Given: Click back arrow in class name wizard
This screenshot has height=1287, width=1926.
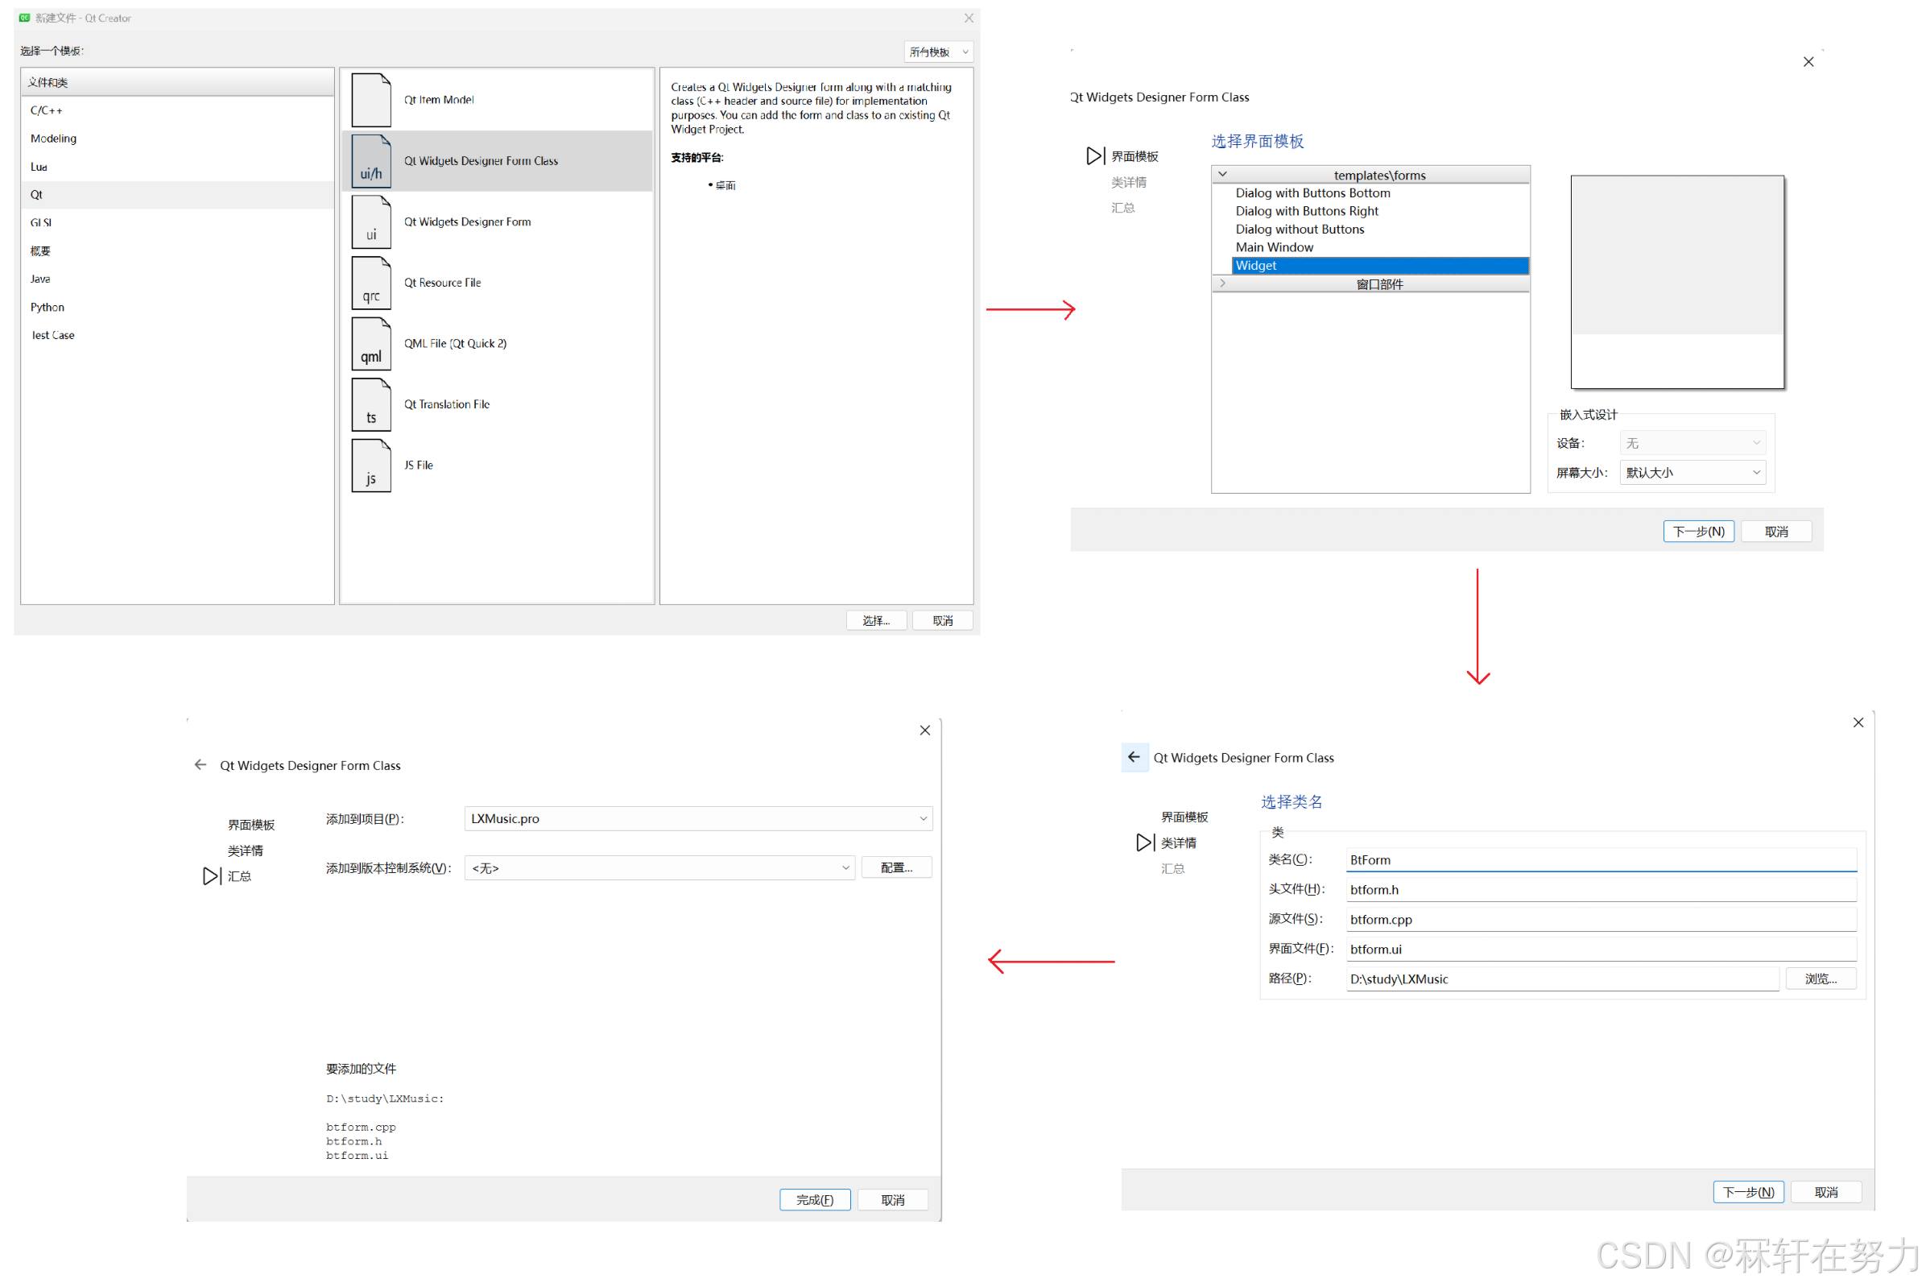Looking at the screenshot, I should point(1133,757).
